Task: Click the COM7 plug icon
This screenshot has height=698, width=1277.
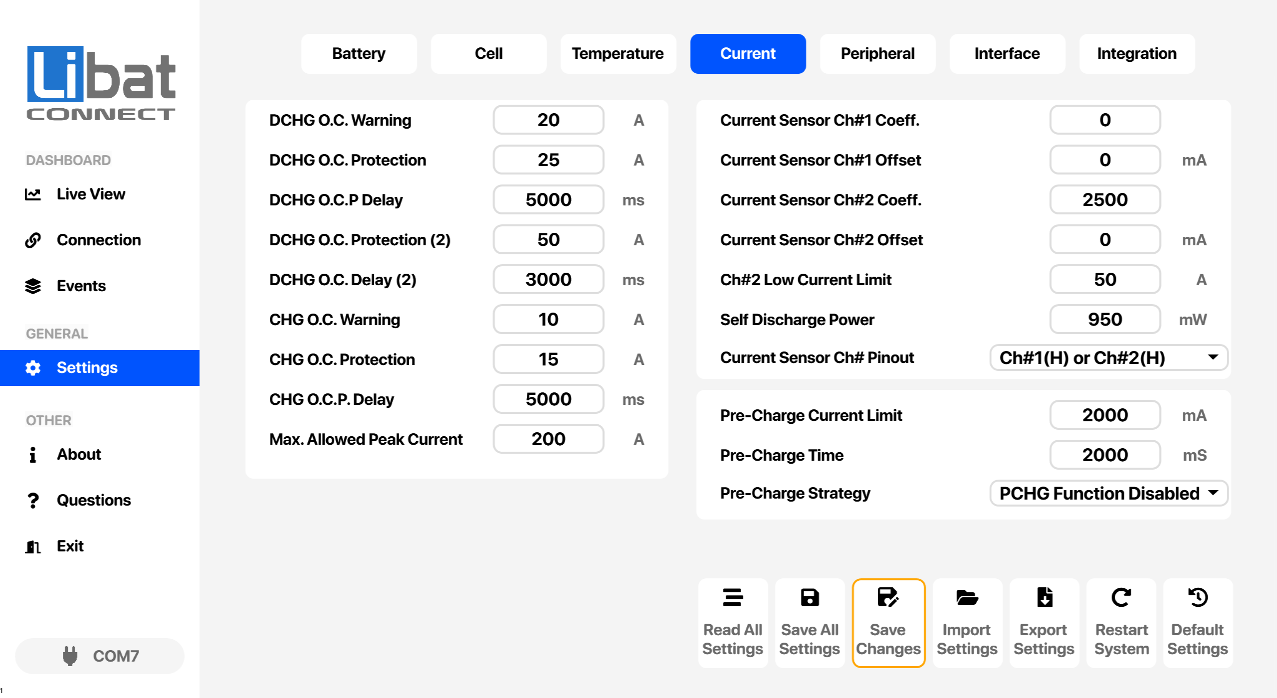Action: click(70, 656)
